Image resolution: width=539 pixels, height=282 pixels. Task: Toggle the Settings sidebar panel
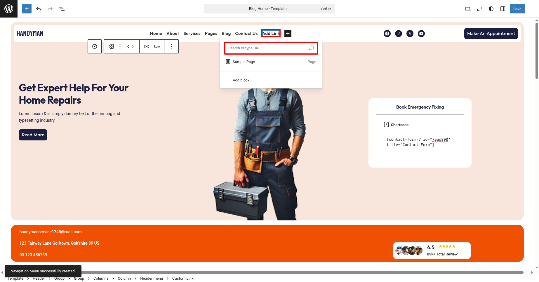[503, 9]
